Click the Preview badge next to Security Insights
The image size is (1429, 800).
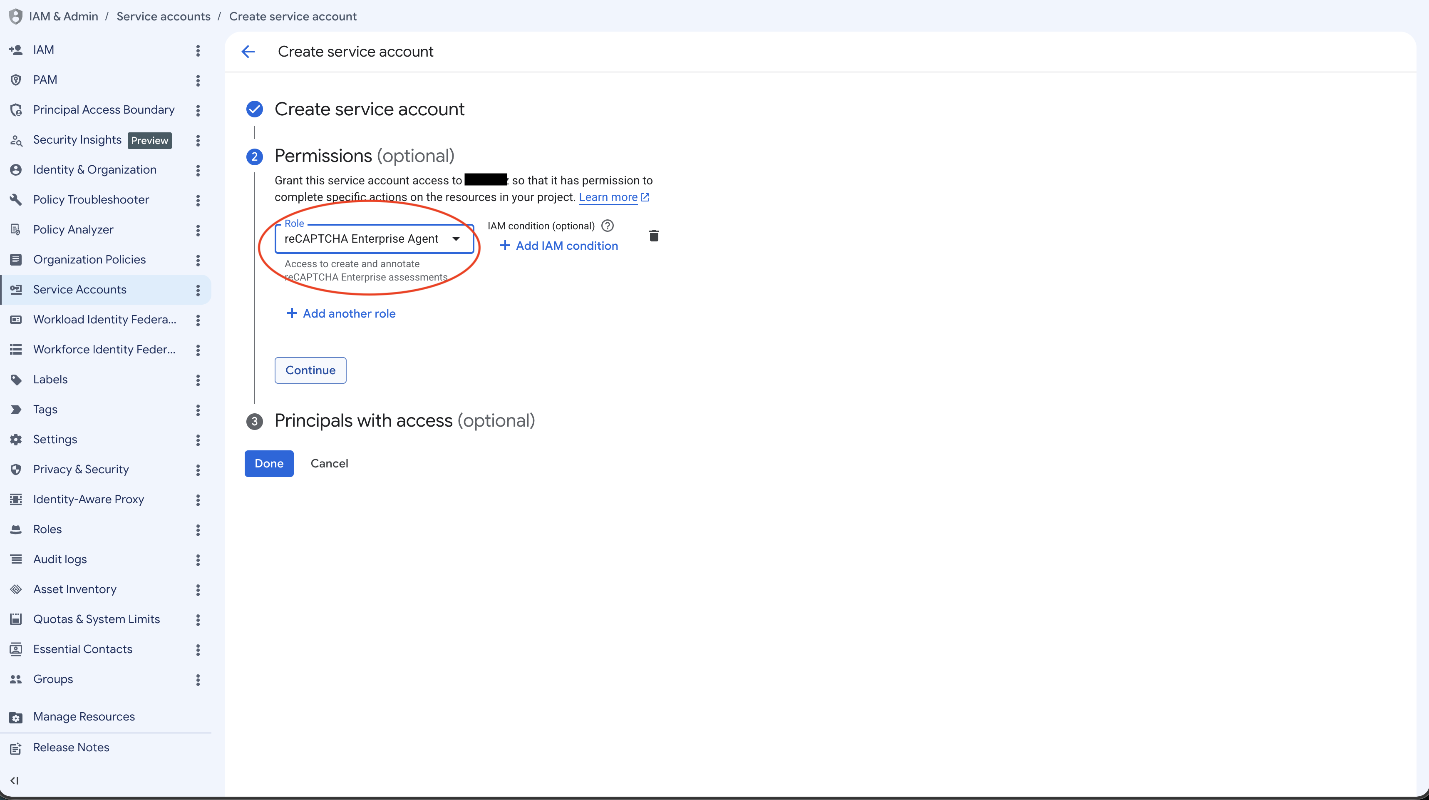point(150,140)
